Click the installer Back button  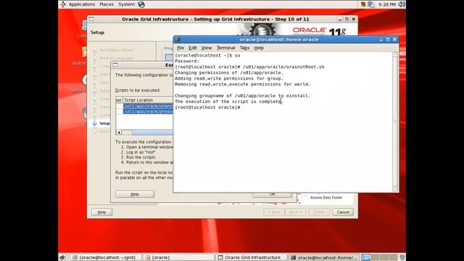pyautogui.click(x=274, y=212)
